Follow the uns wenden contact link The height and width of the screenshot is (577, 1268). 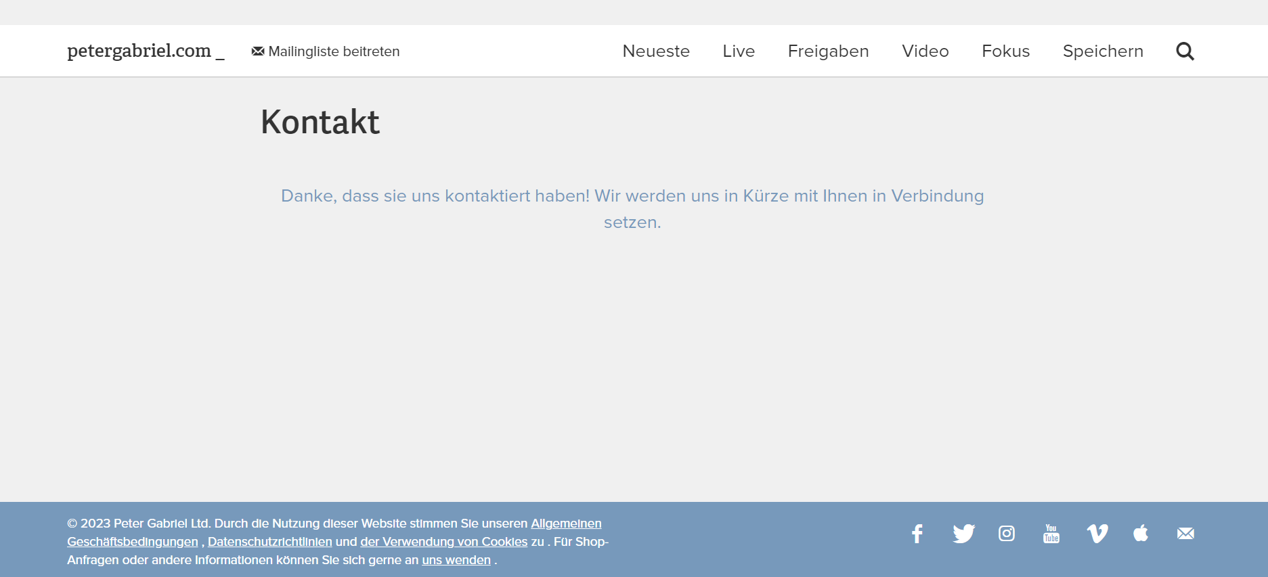pos(456,560)
